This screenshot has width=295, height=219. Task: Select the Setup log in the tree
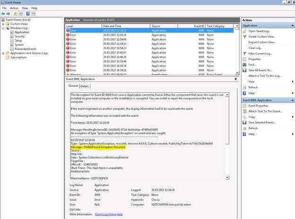point(18,41)
